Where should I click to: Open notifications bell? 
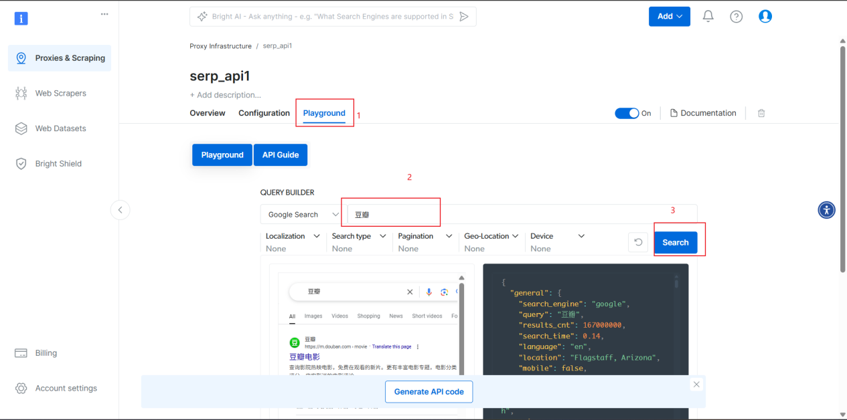[708, 16]
